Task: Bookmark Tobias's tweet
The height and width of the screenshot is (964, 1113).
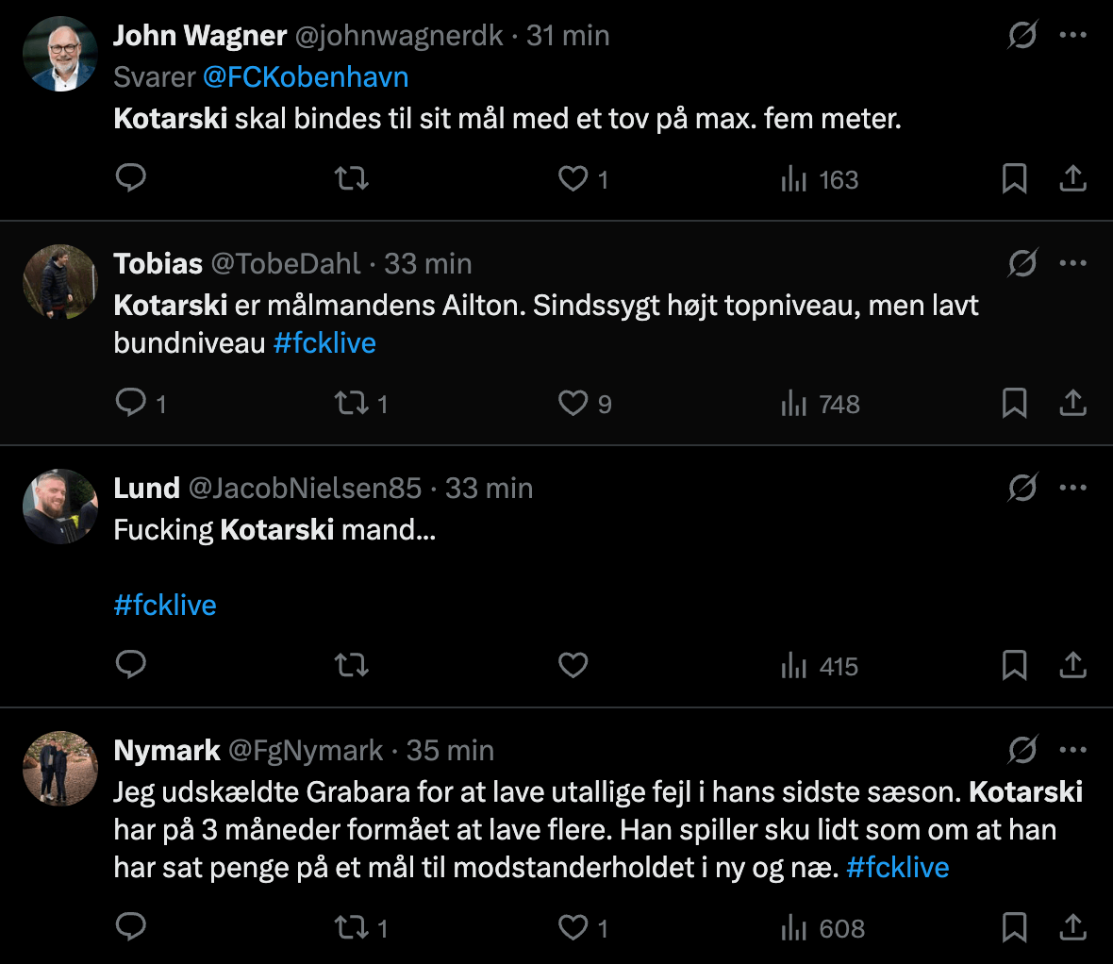Action: tap(1014, 404)
